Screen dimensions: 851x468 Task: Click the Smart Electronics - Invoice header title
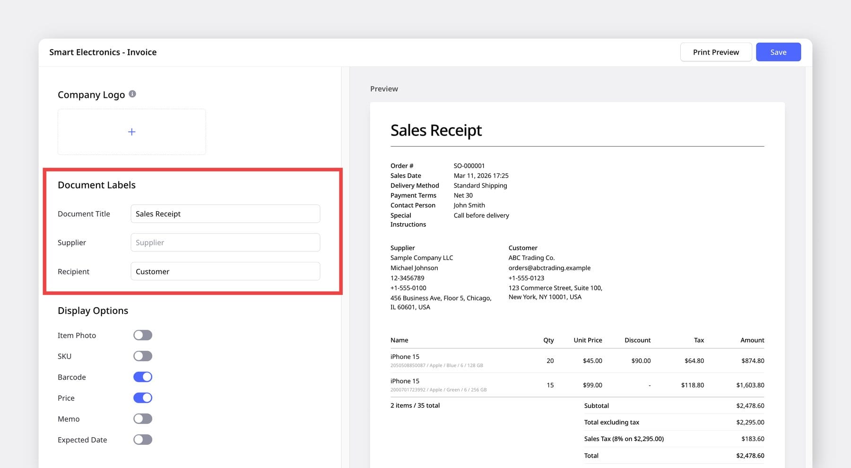tap(103, 52)
